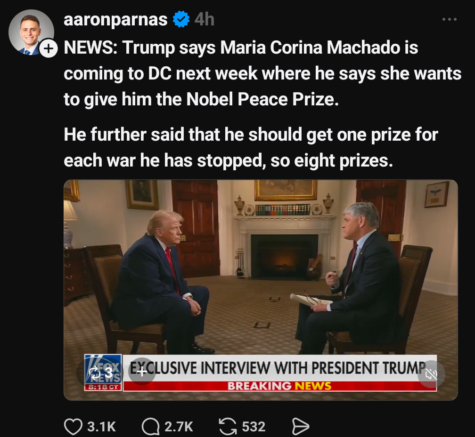This screenshot has height=437, width=475.
Task: Unmute the video with the speaker icon
Action: [x=431, y=374]
